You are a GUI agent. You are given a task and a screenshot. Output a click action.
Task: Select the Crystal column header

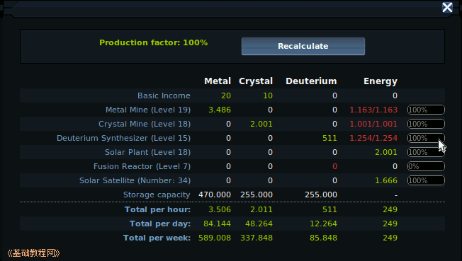(256, 81)
